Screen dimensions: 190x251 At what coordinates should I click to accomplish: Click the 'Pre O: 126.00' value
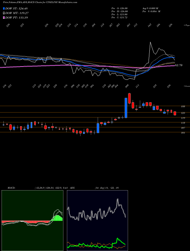pos(119,8)
